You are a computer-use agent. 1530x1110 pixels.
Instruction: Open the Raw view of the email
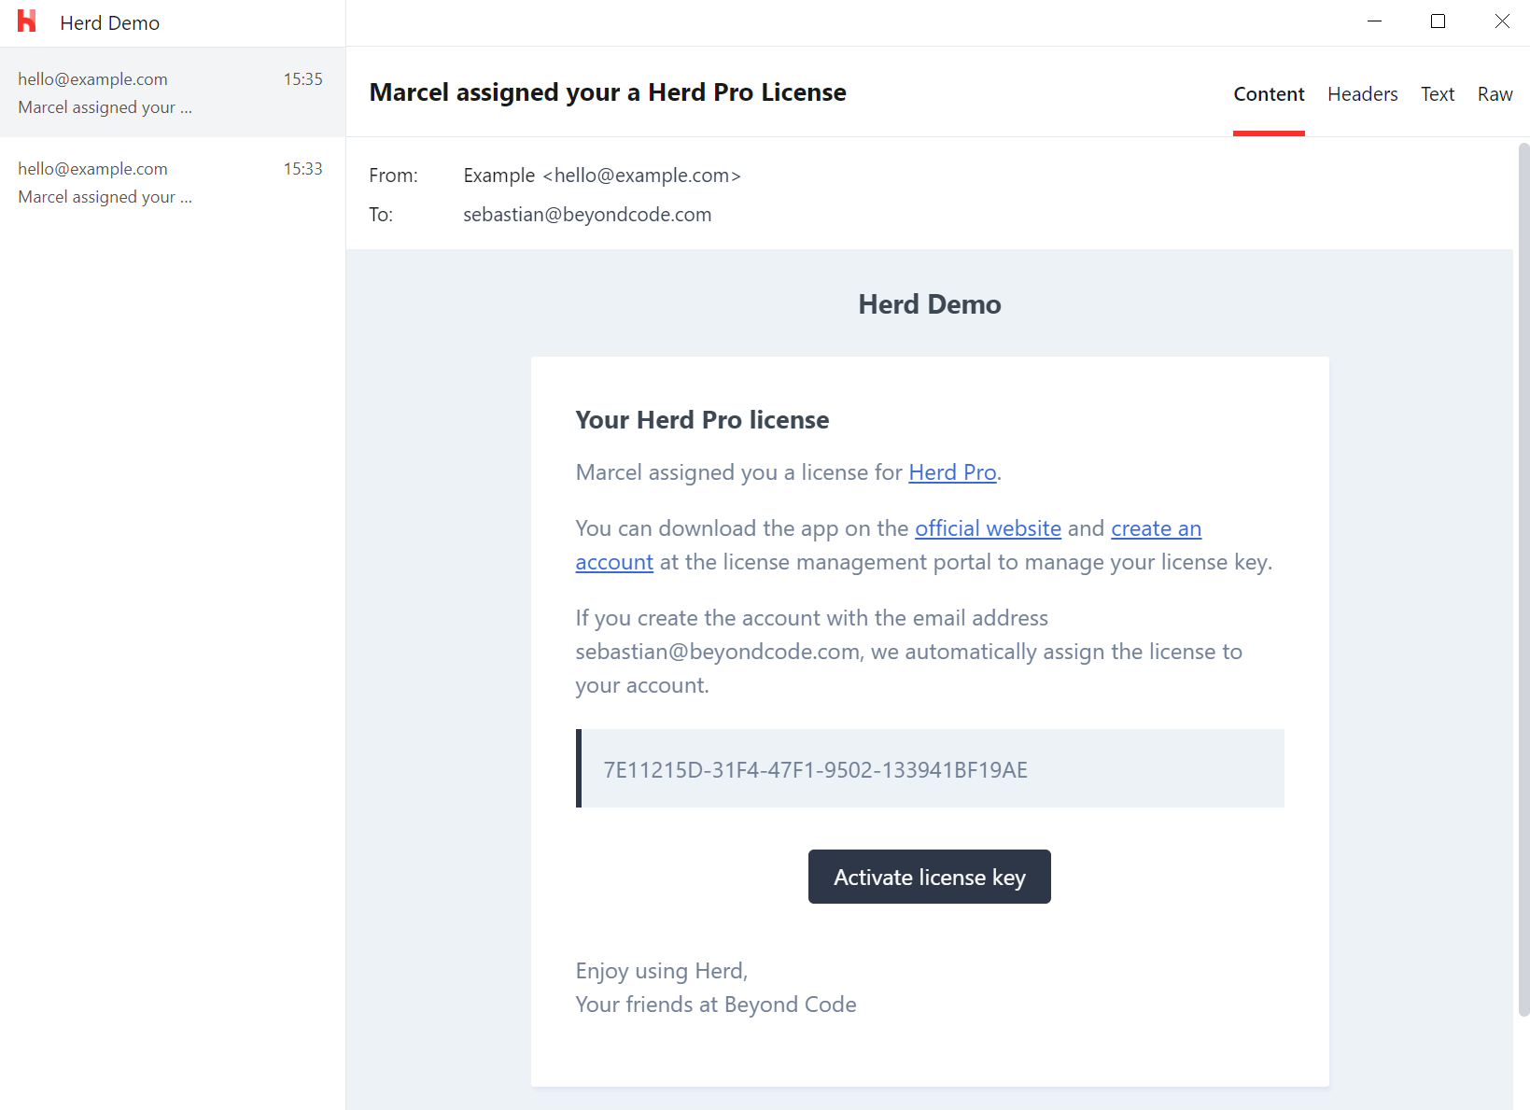pyautogui.click(x=1495, y=93)
